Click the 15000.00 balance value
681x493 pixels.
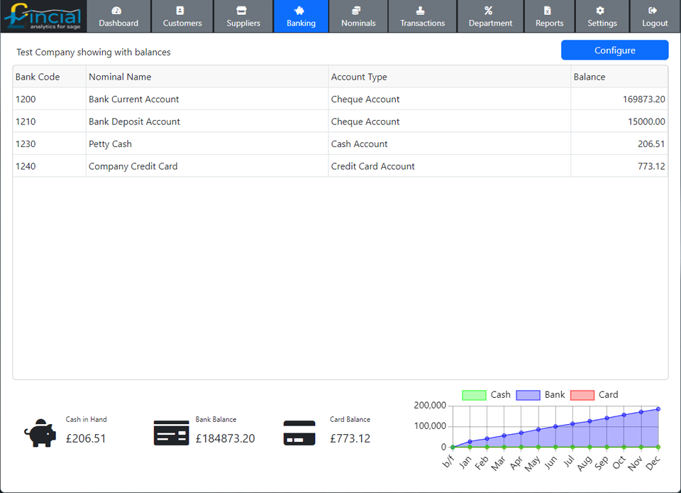click(x=646, y=121)
